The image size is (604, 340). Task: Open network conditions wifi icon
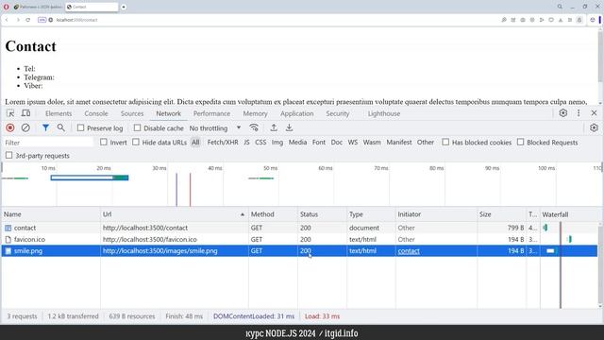(x=254, y=127)
